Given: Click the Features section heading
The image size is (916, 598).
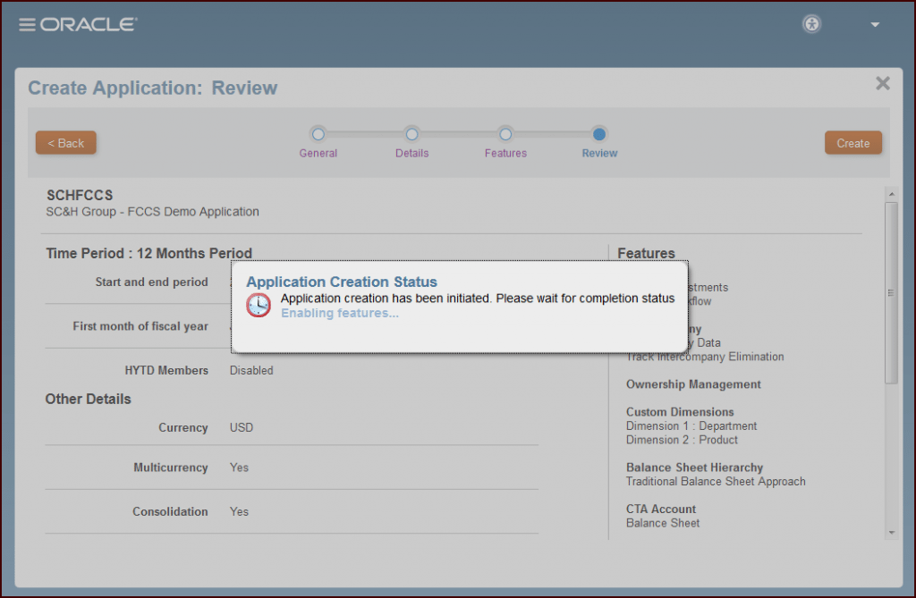Looking at the screenshot, I should 646,254.
